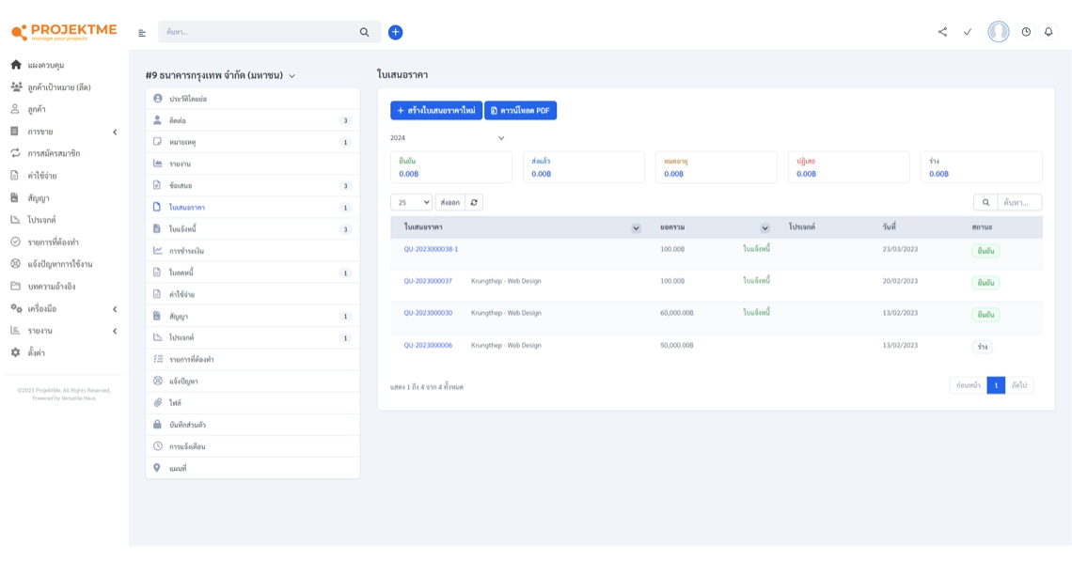Select ใบแจ้งหนี้ tab in customer menu
This screenshot has width=1072, height=561.
(182, 229)
